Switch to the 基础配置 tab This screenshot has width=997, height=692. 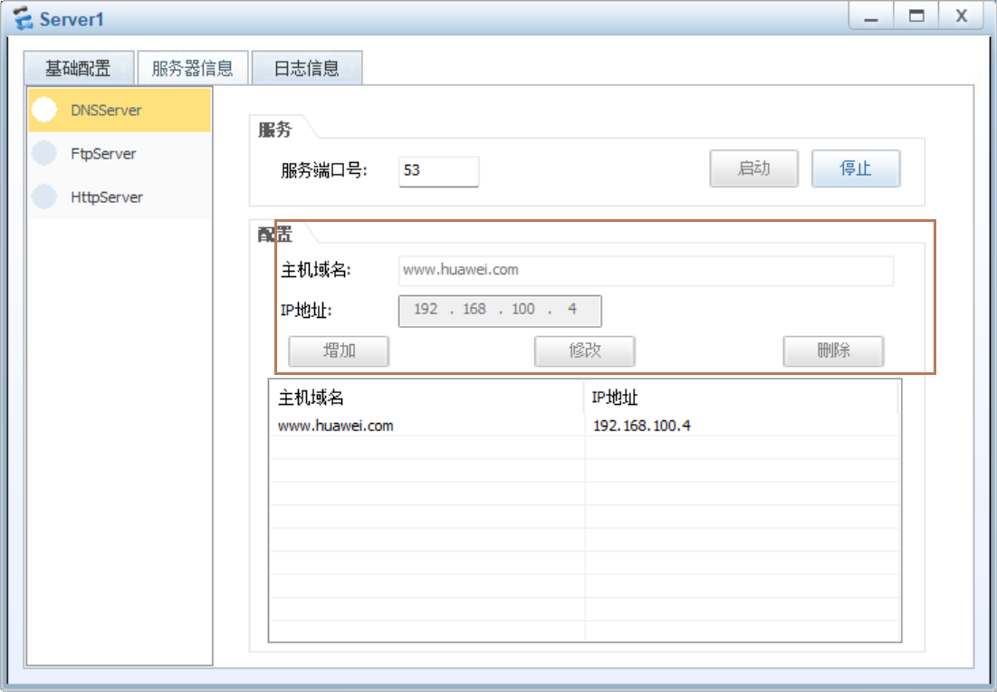pos(79,68)
